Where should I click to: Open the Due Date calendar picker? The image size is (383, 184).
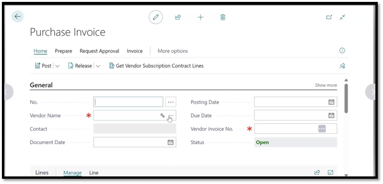click(331, 115)
